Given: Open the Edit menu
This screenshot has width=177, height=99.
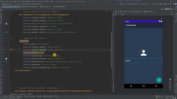Looking at the screenshot, I should (x=7, y=1).
